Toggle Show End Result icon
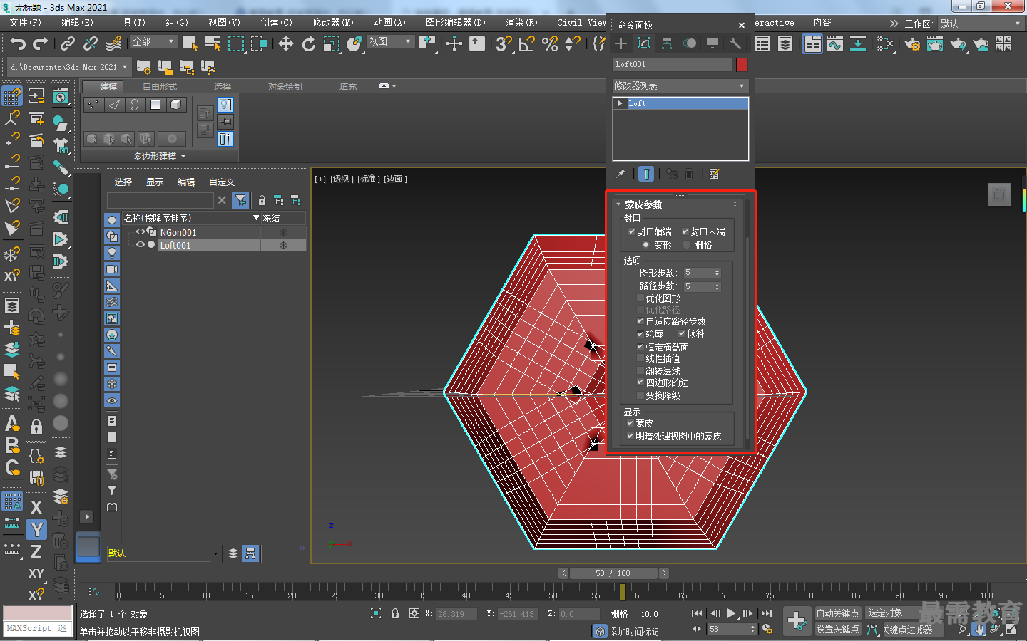1027x641 pixels. (646, 174)
